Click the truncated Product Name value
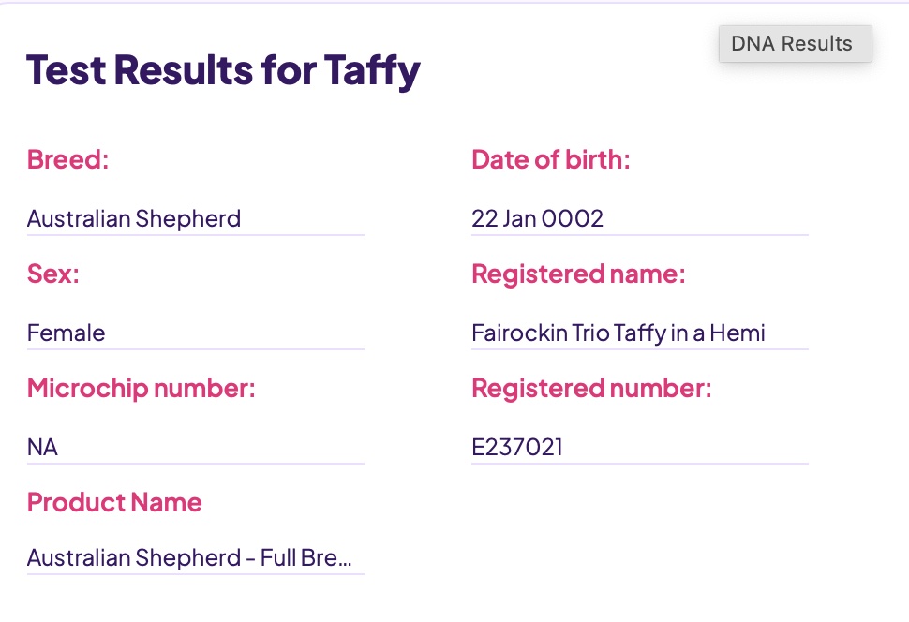 187,557
